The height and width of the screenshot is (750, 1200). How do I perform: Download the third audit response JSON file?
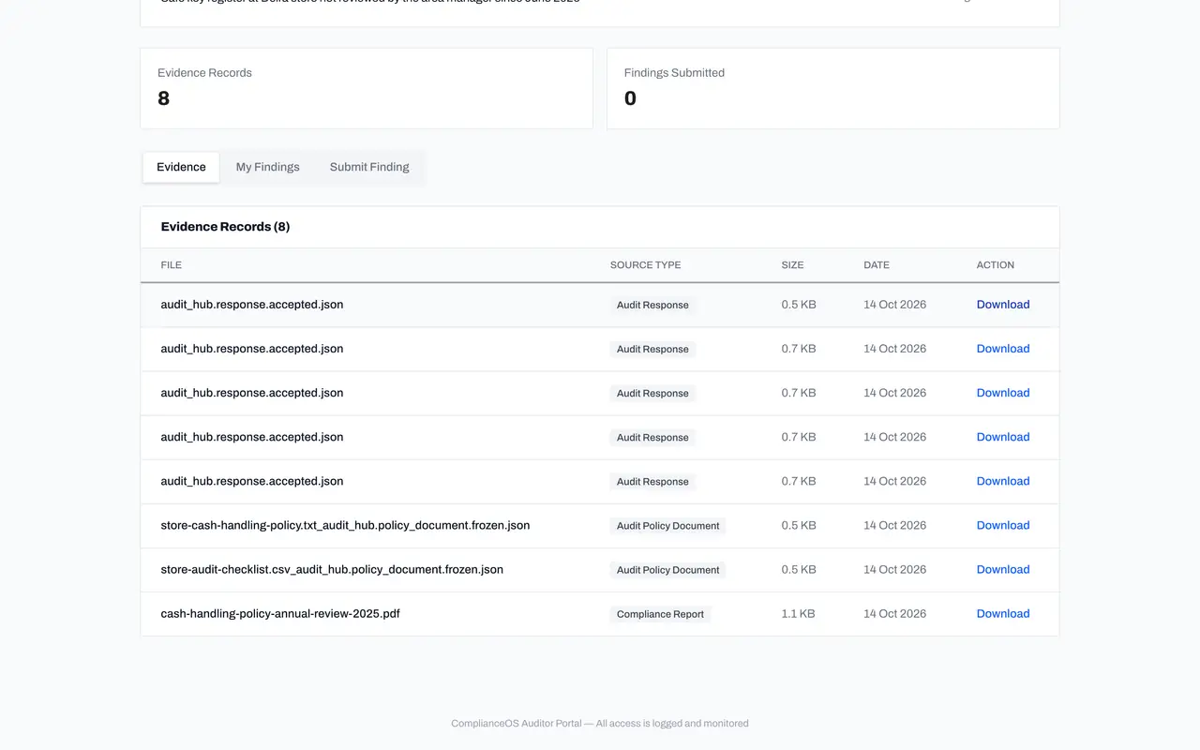click(x=1003, y=393)
